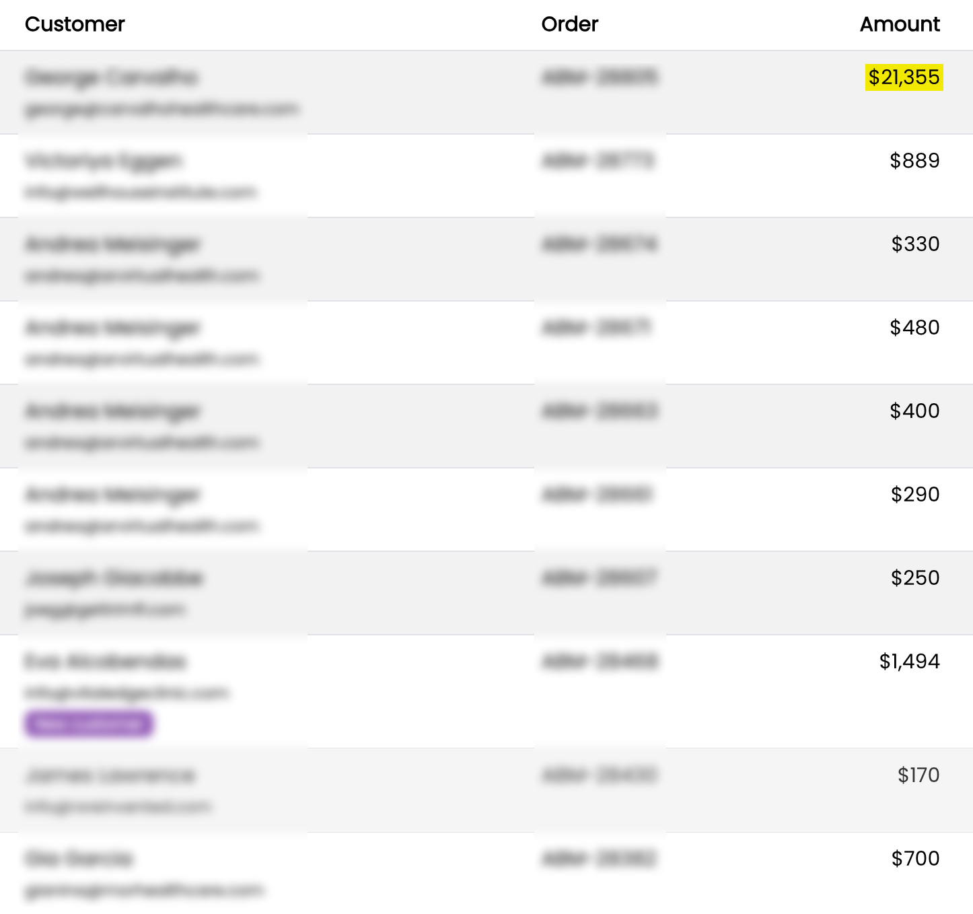
Task: Open the order link in the $21,355 row
Action: click(600, 77)
